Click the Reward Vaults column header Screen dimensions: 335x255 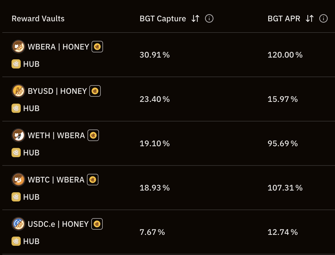click(x=38, y=19)
